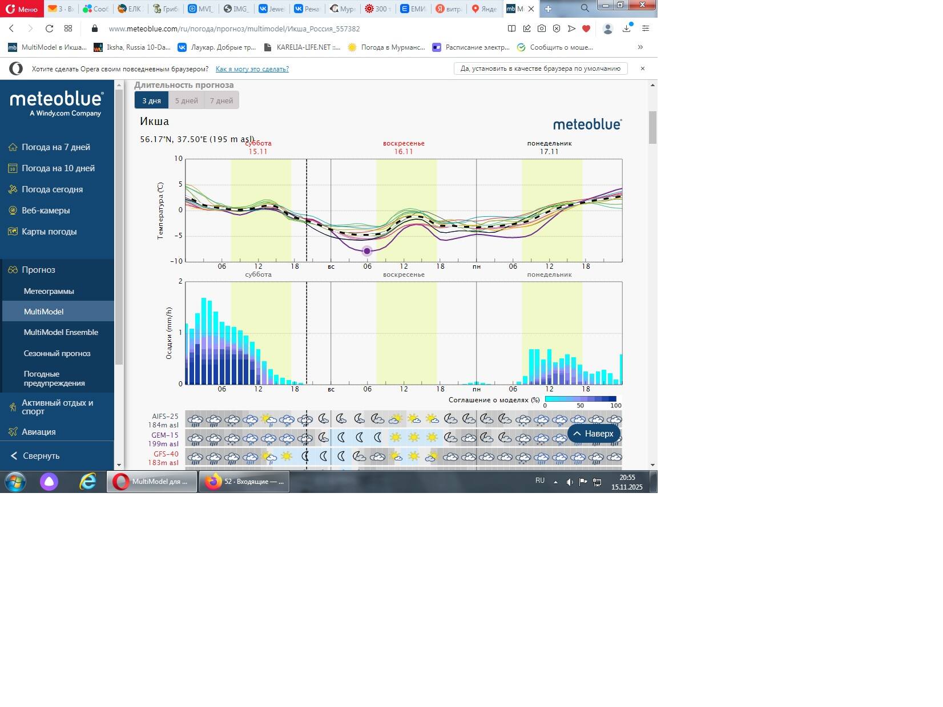Screen dimensions: 943x707
Task: Open Погода на 7 дней page
Action: pos(55,147)
